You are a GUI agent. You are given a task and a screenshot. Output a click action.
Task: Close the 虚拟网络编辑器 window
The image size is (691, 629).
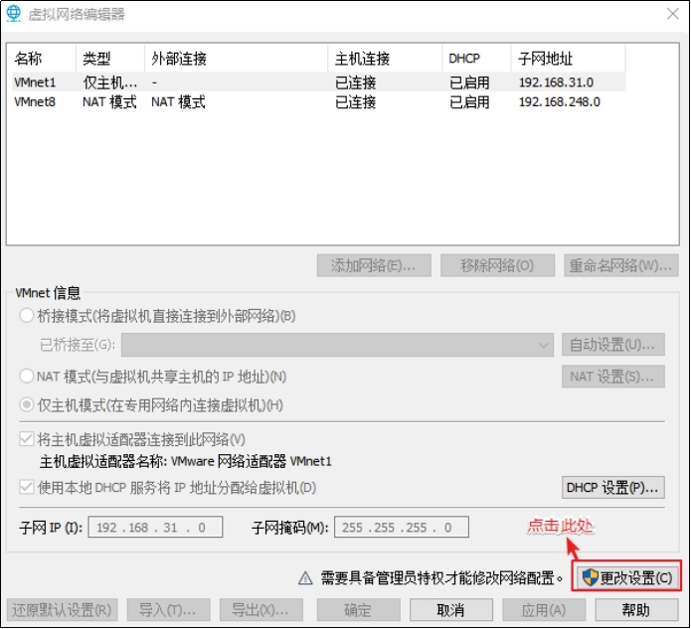point(672,14)
